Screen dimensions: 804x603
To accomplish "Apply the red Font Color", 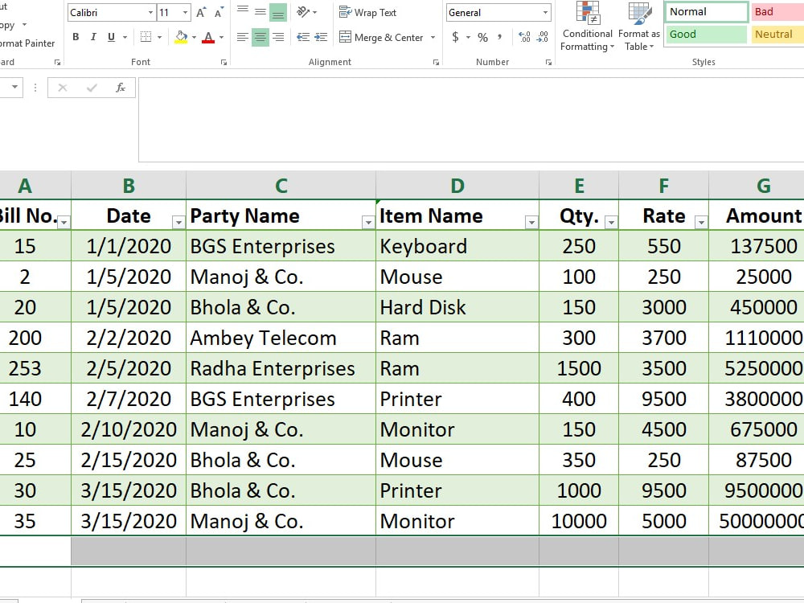I will pos(208,37).
